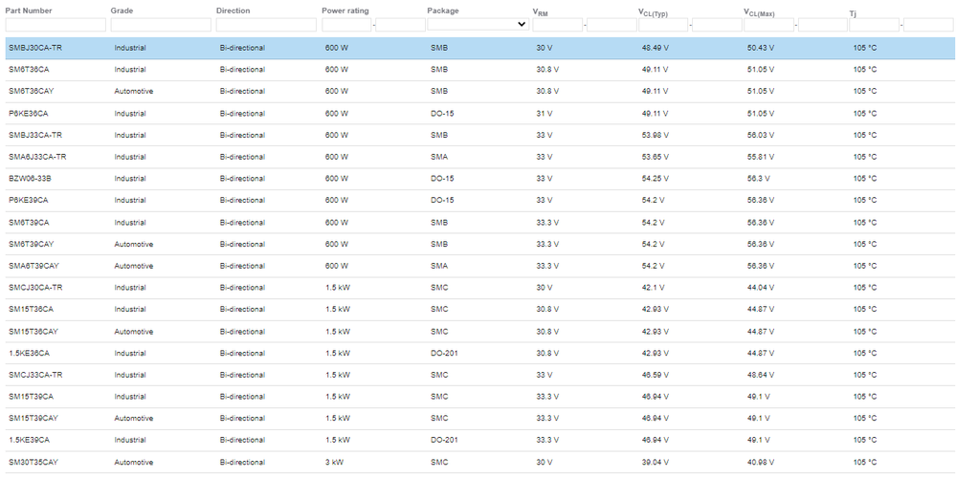Select part number SMBJ30CA-TR
This screenshot has width=956, height=478.
35,48
